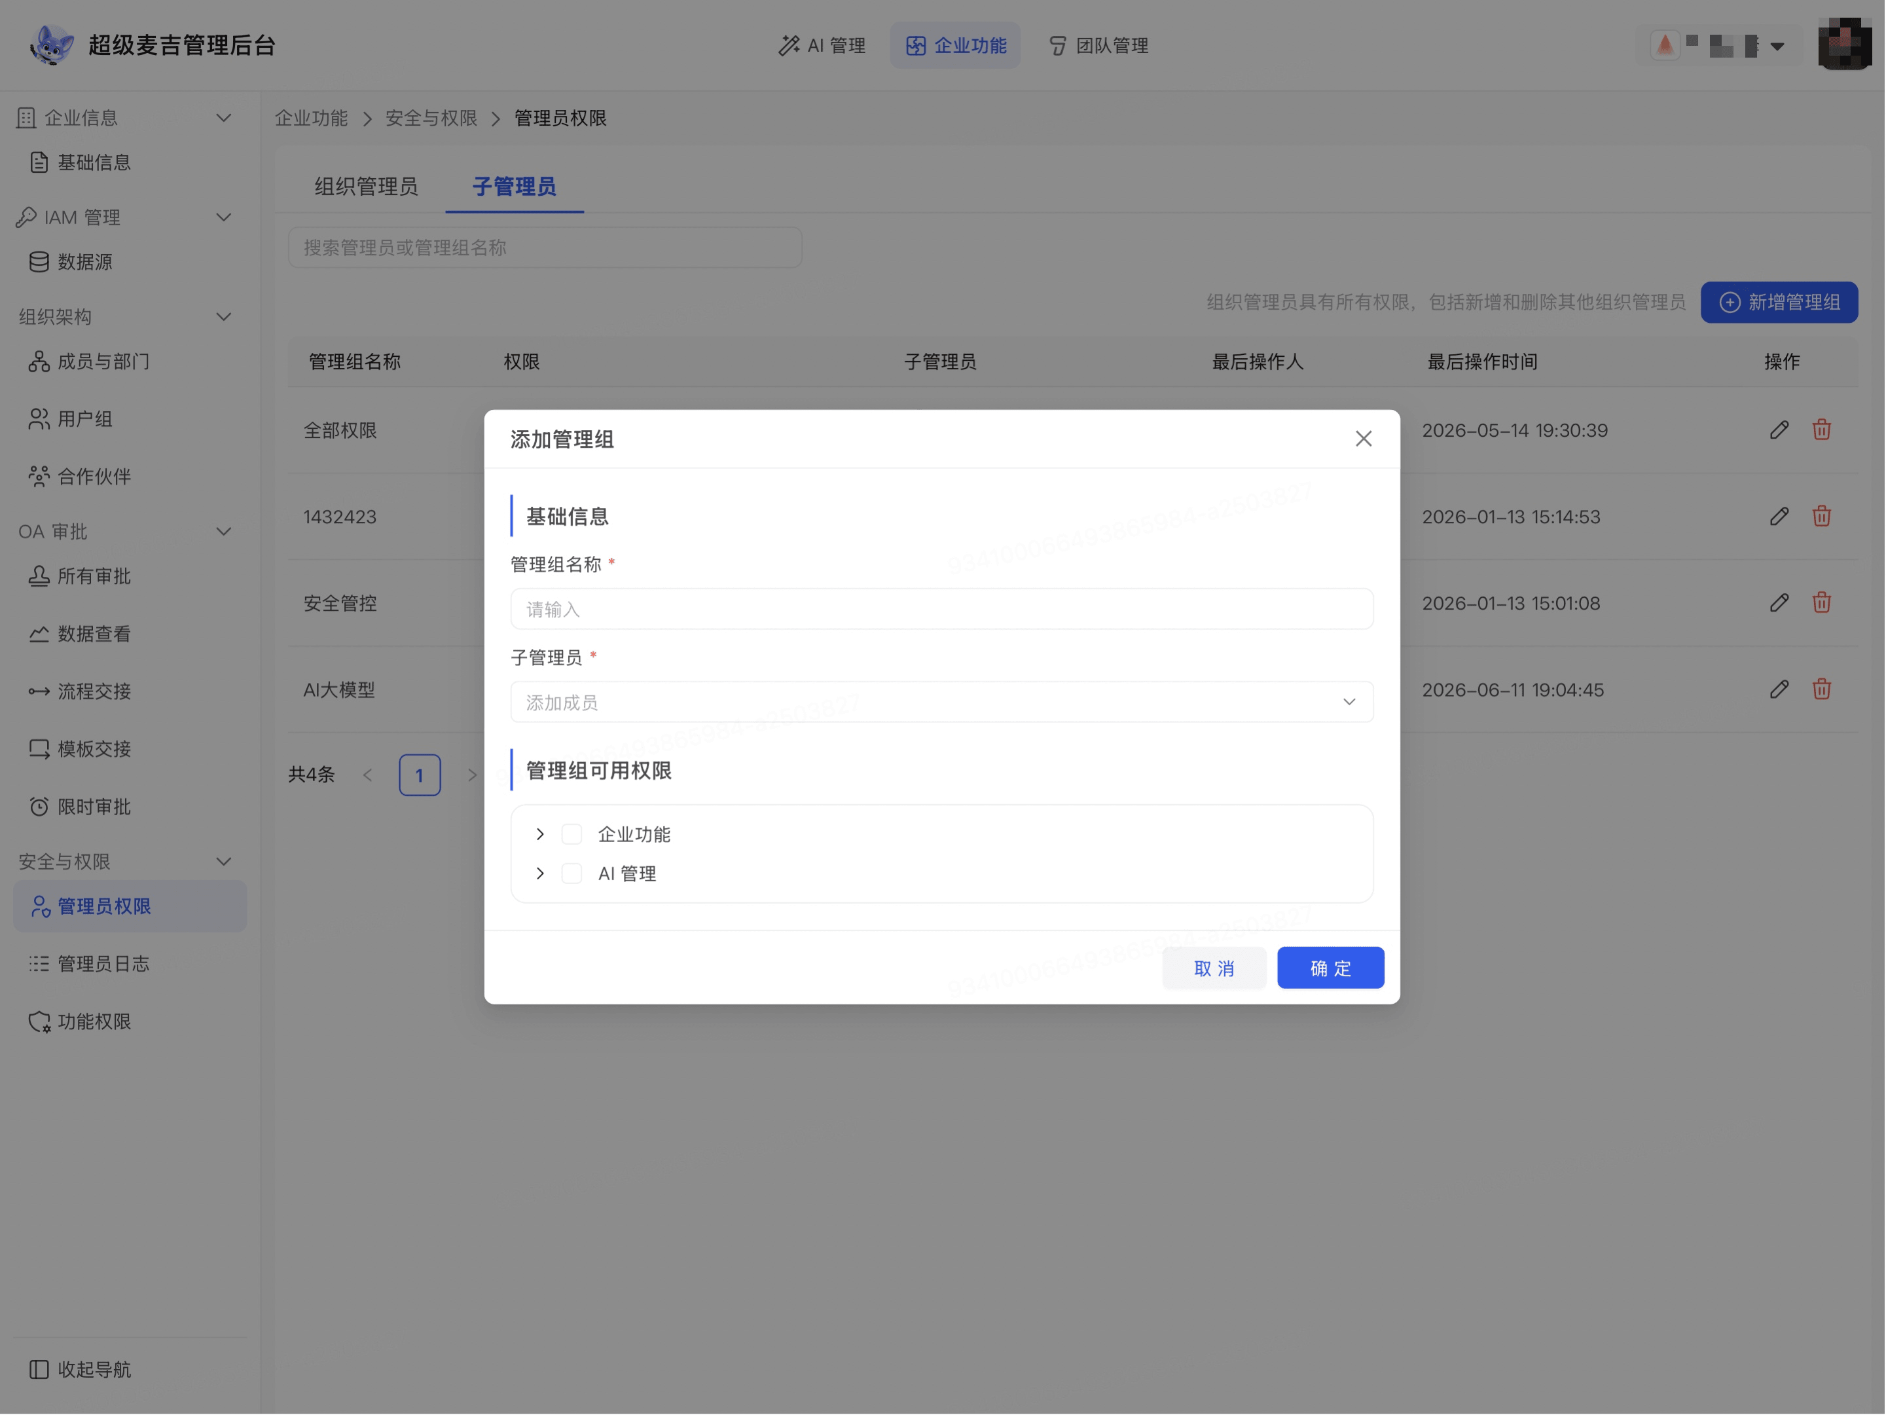Open 团队管理 in top navigation
This screenshot has width=1886, height=1415.
1098,45
